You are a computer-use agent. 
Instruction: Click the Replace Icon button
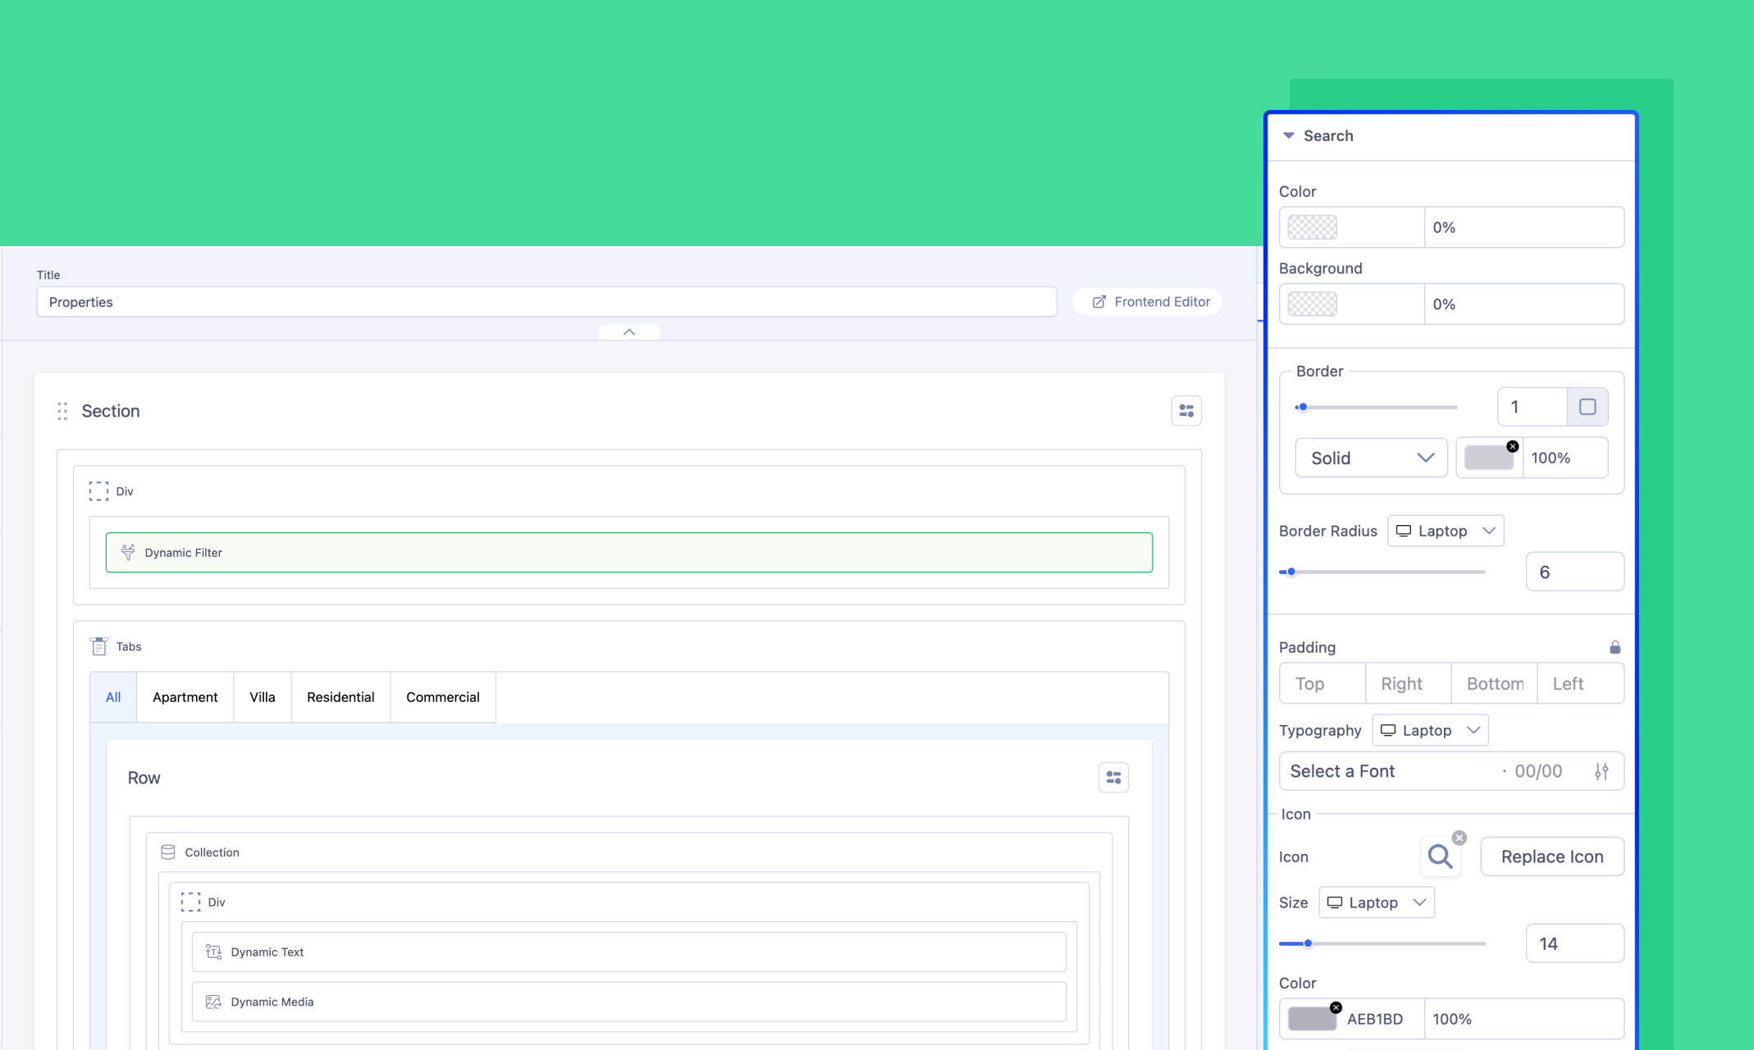[1551, 856]
